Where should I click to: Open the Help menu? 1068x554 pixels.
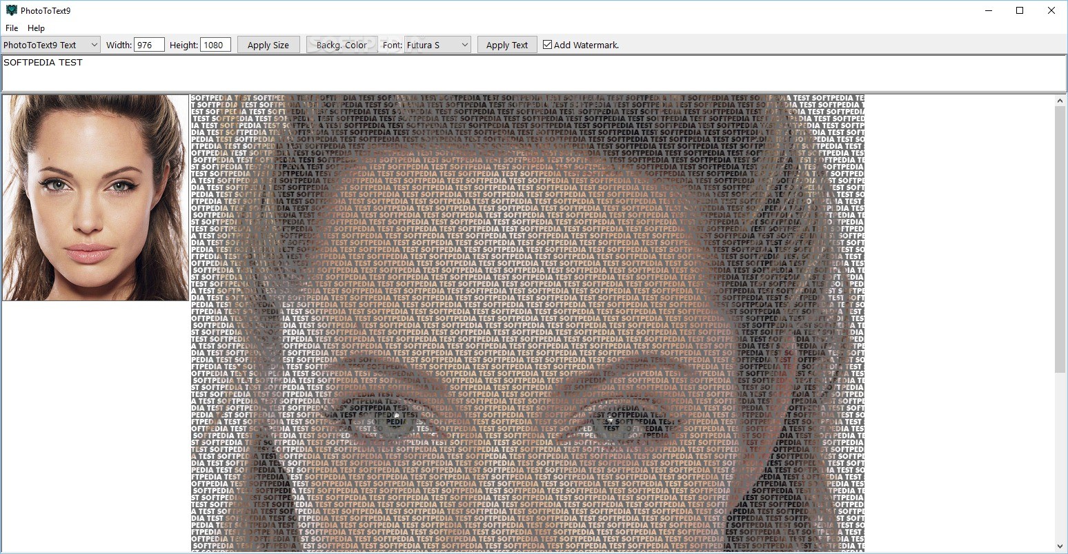pos(36,28)
